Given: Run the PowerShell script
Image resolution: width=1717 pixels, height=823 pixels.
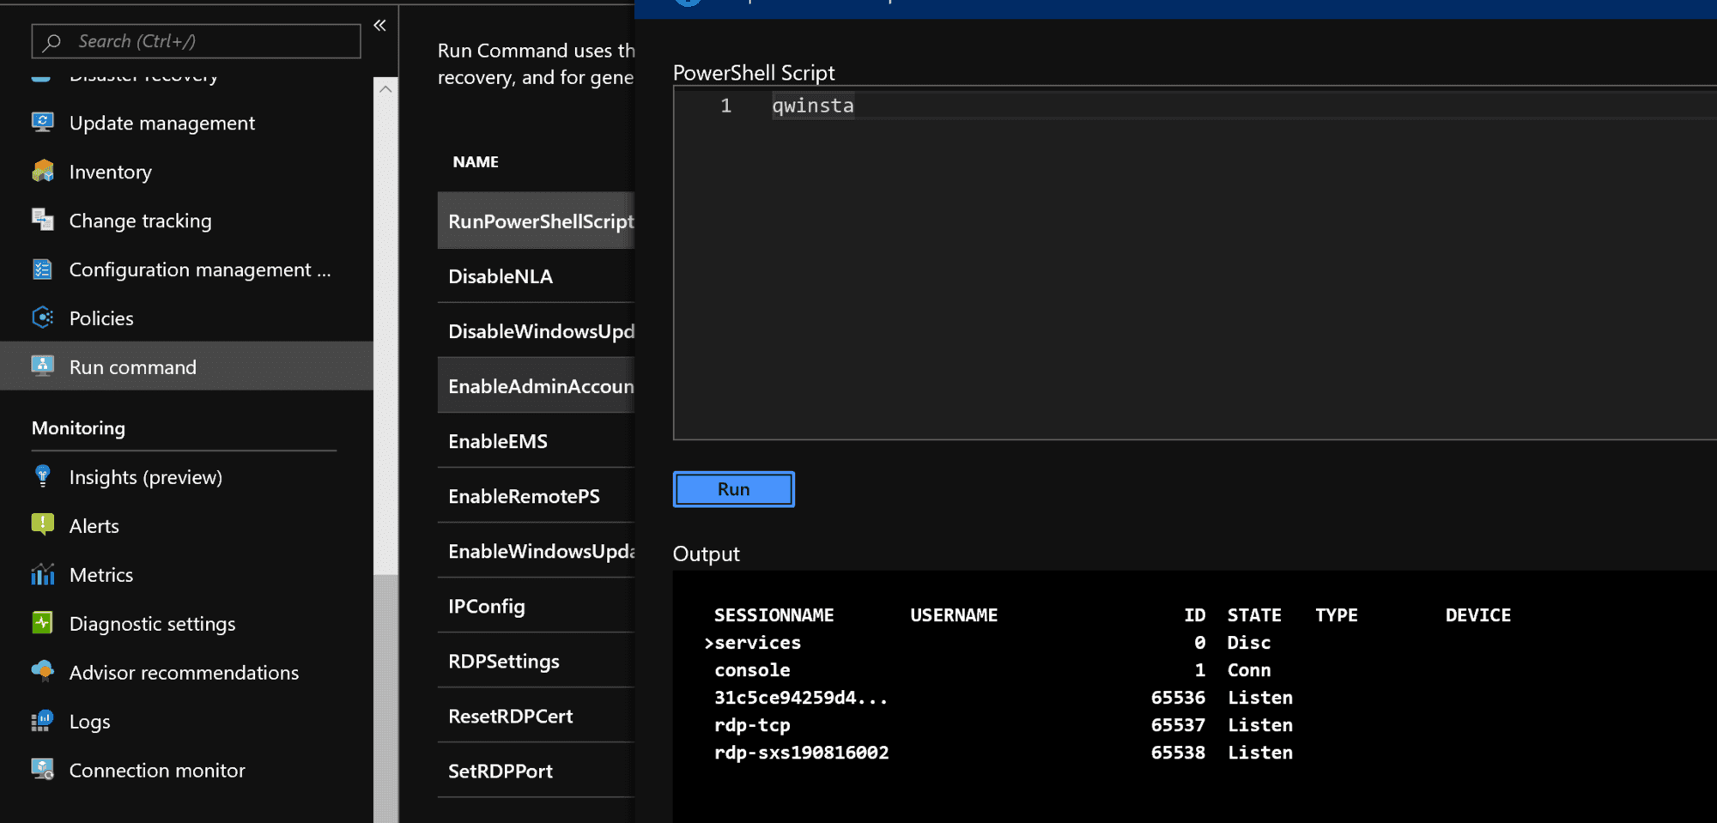Looking at the screenshot, I should (x=733, y=489).
